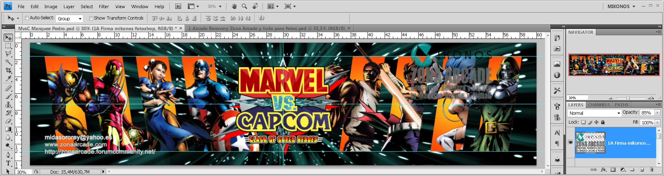Viewport: 664px width, 176px height.
Task: Open the MIKONOS workspace switcher
Action: tap(621, 6)
